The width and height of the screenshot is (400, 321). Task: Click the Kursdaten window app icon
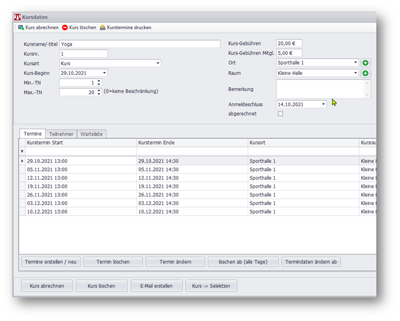pyautogui.click(x=17, y=17)
